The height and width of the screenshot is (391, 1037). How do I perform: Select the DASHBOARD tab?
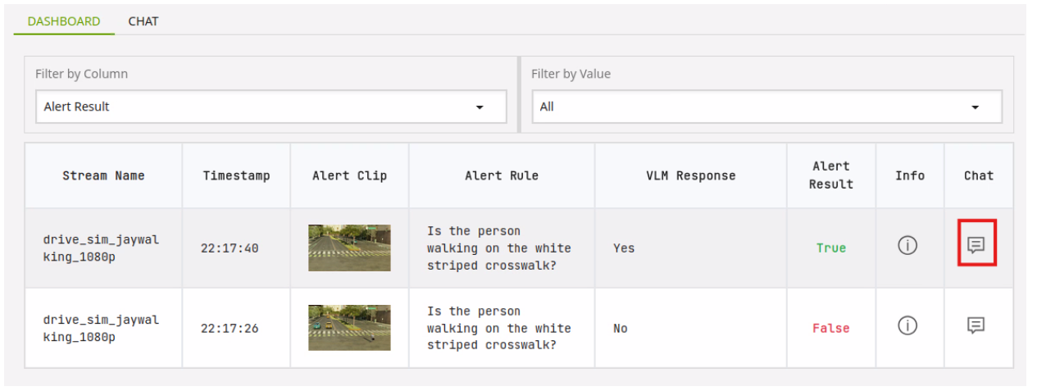click(64, 21)
